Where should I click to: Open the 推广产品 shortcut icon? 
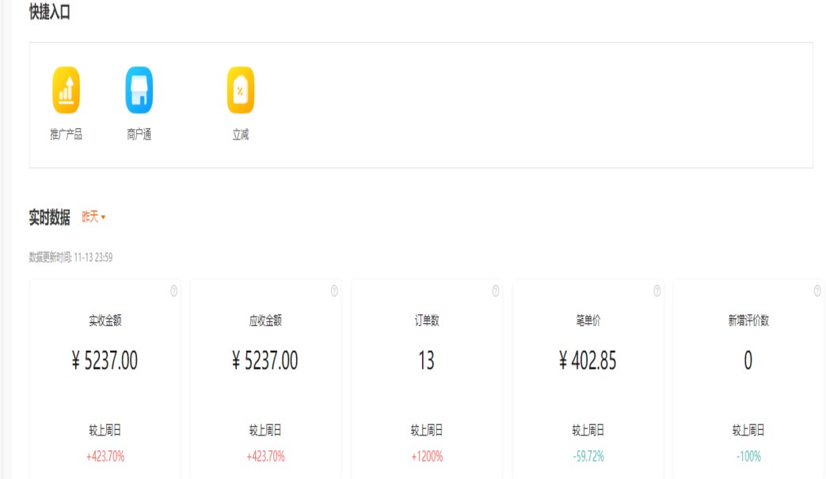point(66,90)
